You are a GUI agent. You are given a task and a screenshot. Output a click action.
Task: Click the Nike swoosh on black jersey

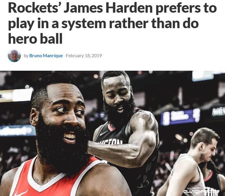(x=103, y=133)
